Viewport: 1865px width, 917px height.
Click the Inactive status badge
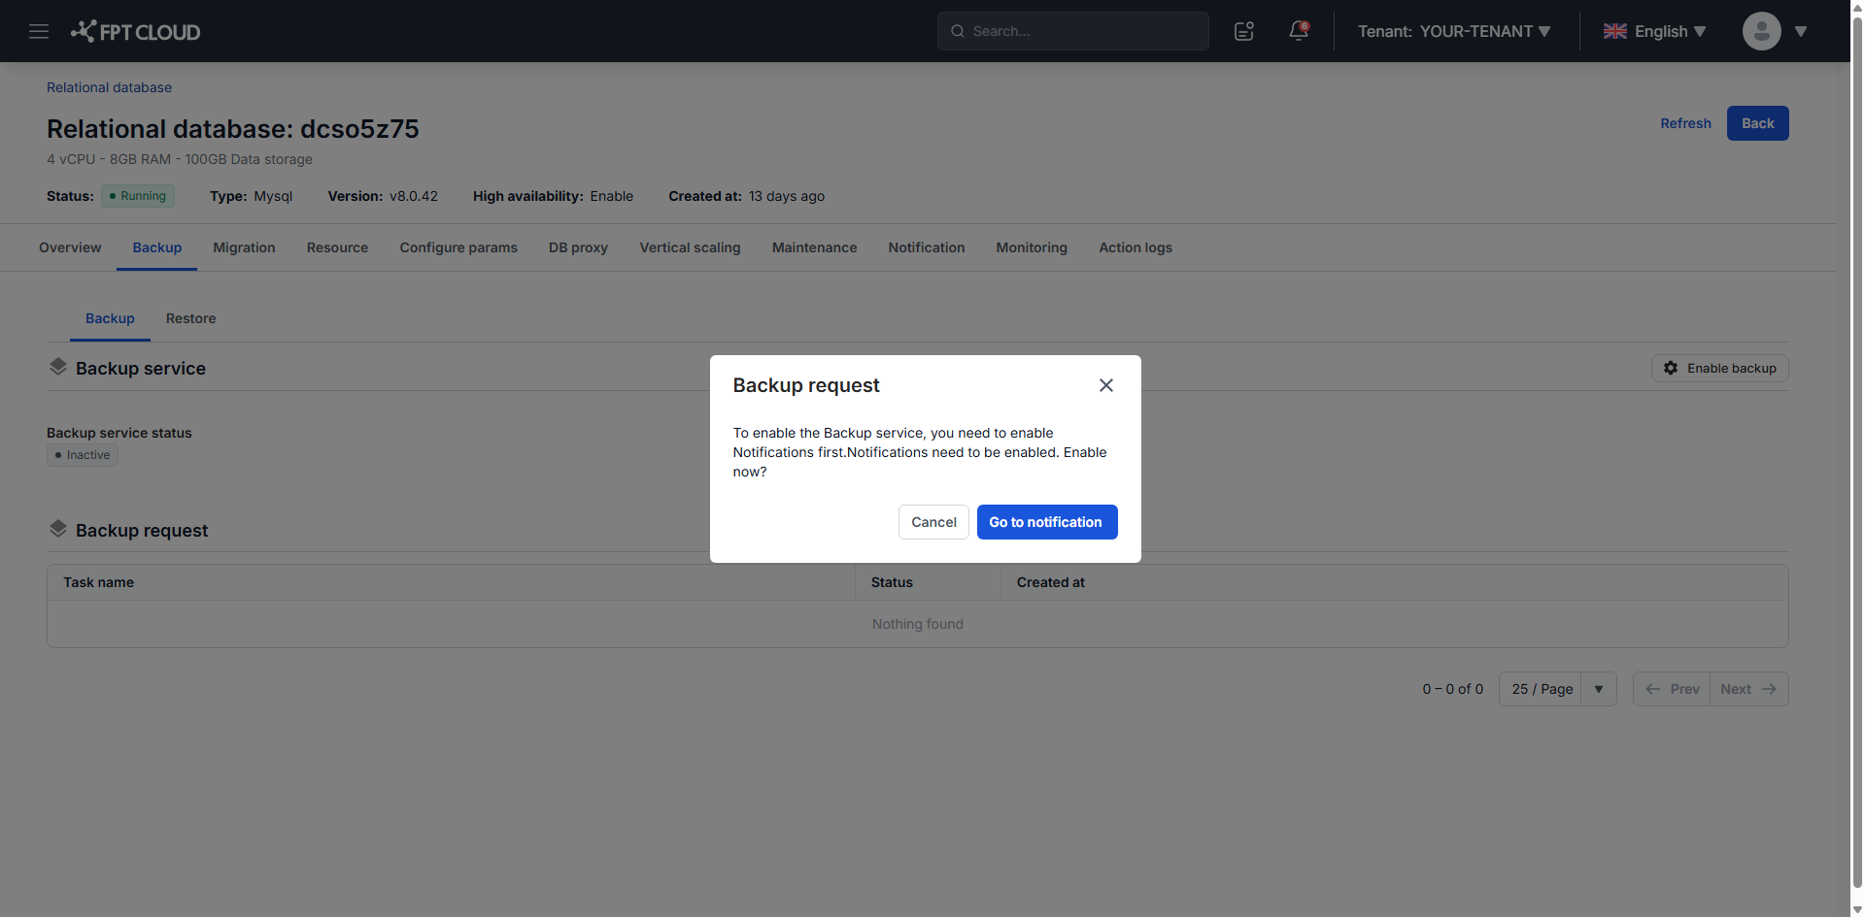click(x=83, y=455)
